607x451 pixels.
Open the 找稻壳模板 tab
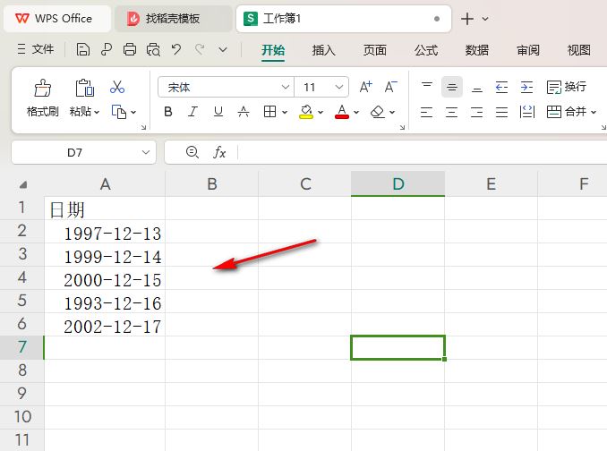click(x=174, y=18)
